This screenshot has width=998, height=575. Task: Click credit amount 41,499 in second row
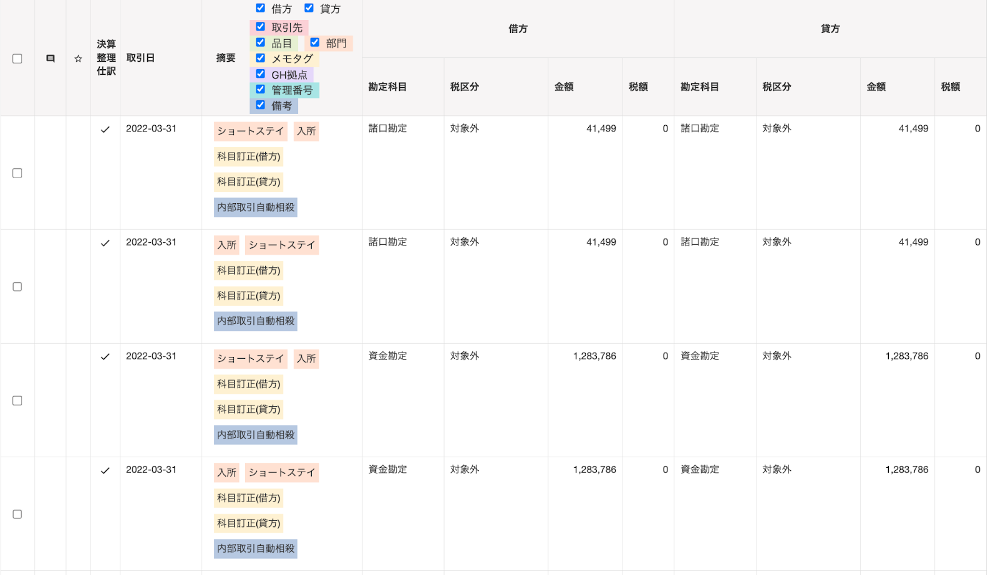point(913,242)
